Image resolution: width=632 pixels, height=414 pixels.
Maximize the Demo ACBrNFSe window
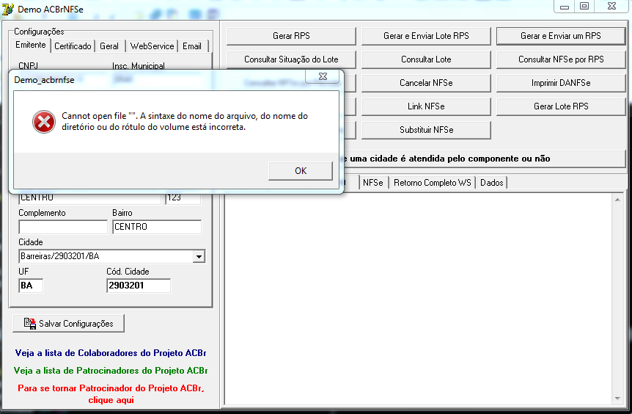tap(584, 7)
